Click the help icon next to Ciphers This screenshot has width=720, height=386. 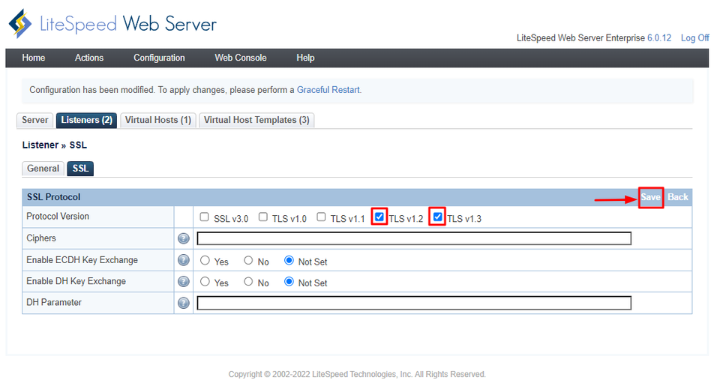click(183, 239)
